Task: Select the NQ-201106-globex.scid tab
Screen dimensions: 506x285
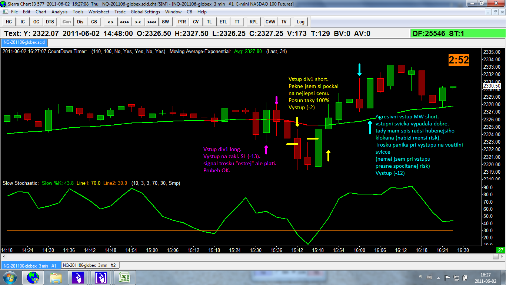Action: (24, 43)
